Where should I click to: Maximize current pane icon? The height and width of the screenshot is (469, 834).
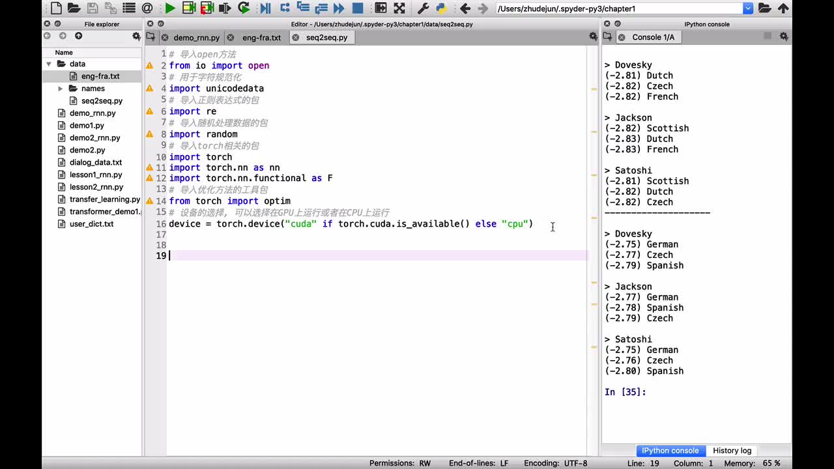click(x=381, y=8)
